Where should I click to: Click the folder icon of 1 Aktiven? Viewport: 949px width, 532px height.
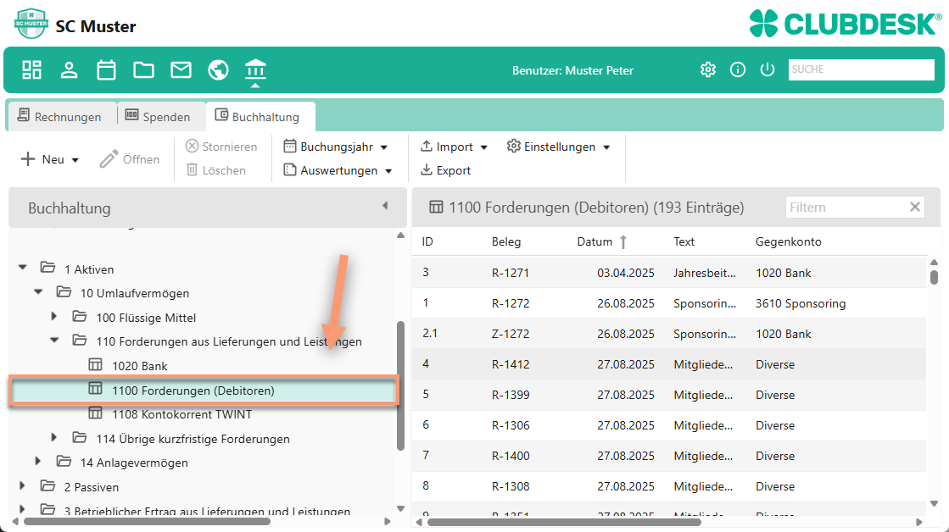pos(47,268)
